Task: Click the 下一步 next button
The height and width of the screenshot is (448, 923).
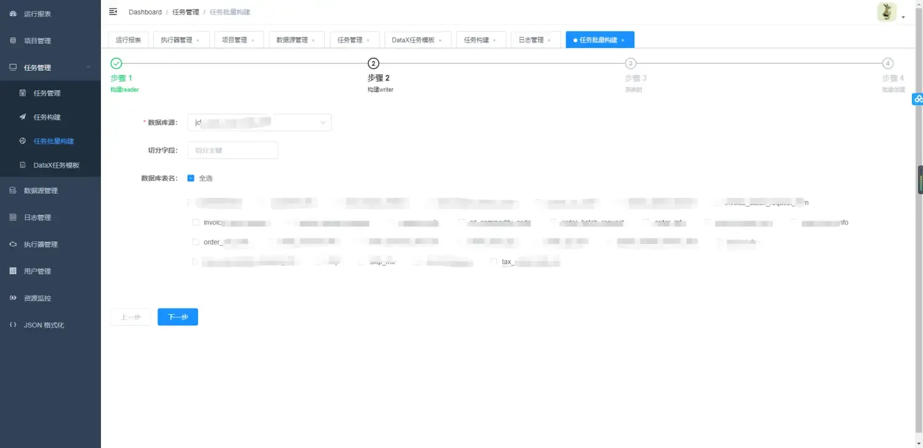Action: pos(177,316)
